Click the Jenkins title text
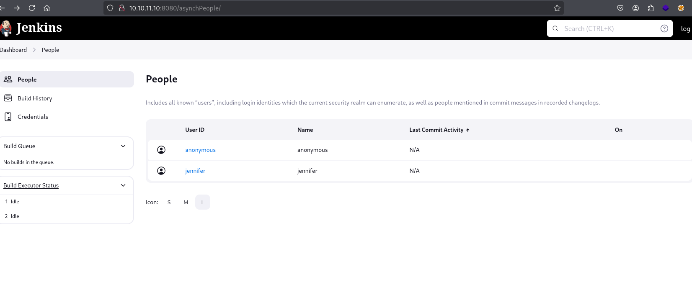 (39, 28)
